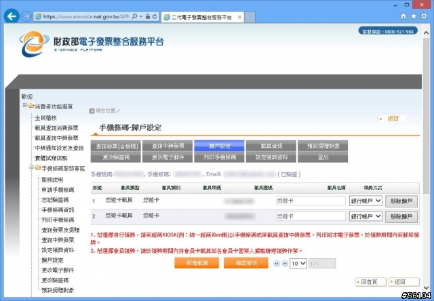The image size is (434, 301).
Task: Select the 列印手機條碼 tab button
Action: [x=219, y=157]
